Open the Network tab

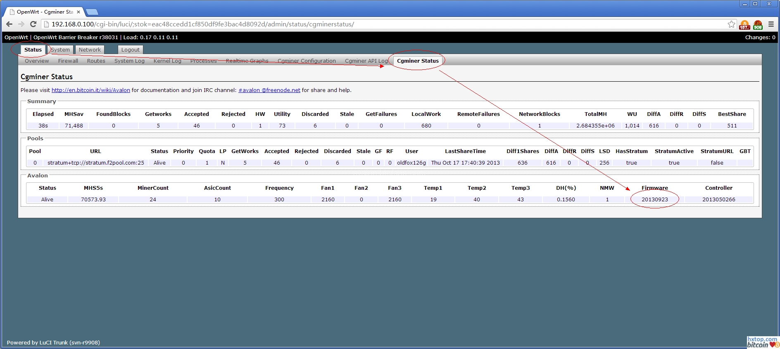pos(90,50)
